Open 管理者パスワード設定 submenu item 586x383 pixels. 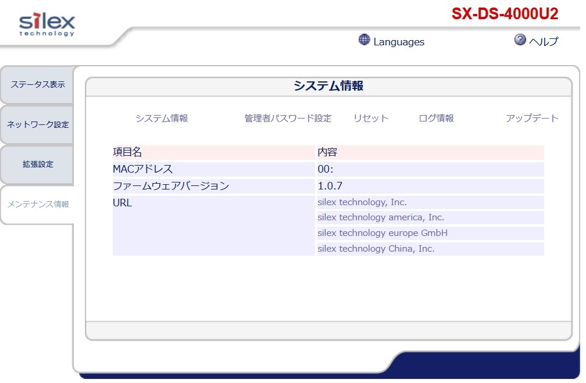click(x=288, y=119)
